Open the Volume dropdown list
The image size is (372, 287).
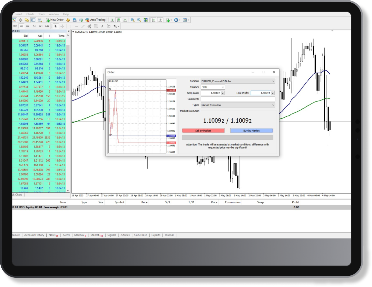pyautogui.click(x=223, y=87)
